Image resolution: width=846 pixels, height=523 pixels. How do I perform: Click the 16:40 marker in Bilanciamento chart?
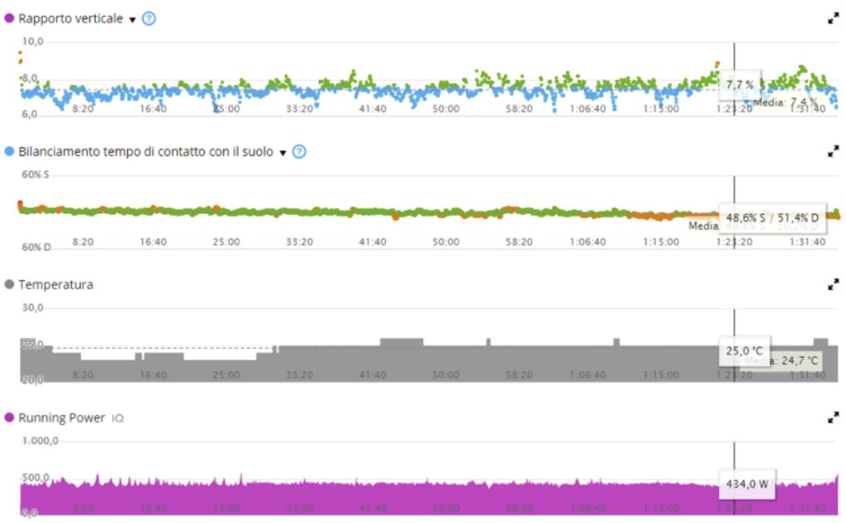pyautogui.click(x=153, y=242)
